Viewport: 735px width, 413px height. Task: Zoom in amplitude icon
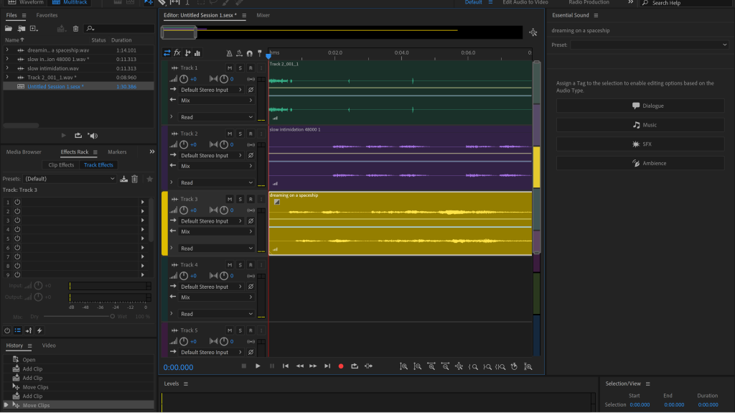coord(403,366)
